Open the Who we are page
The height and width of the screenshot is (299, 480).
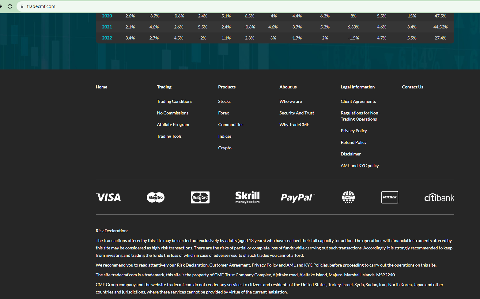click(291, 101)
